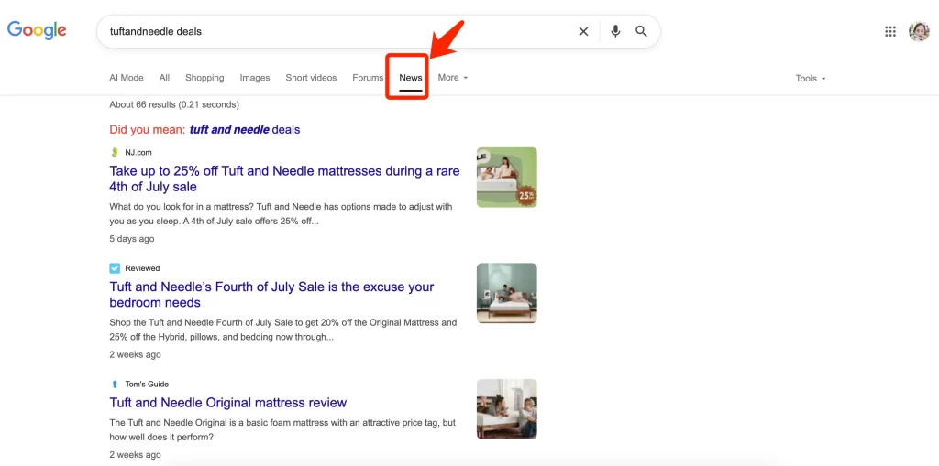Image resolution: width=939 pixels, height=466 pixels.
Task: Open the Shopping tab
Action: pyautogui.click(x=204, y=78)
